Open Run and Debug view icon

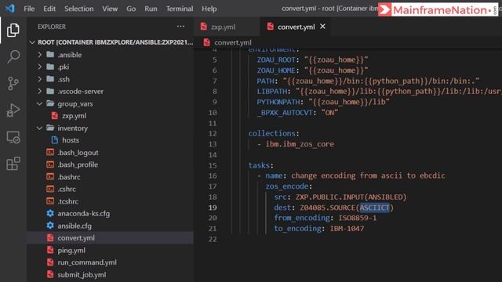coord(13,110)
